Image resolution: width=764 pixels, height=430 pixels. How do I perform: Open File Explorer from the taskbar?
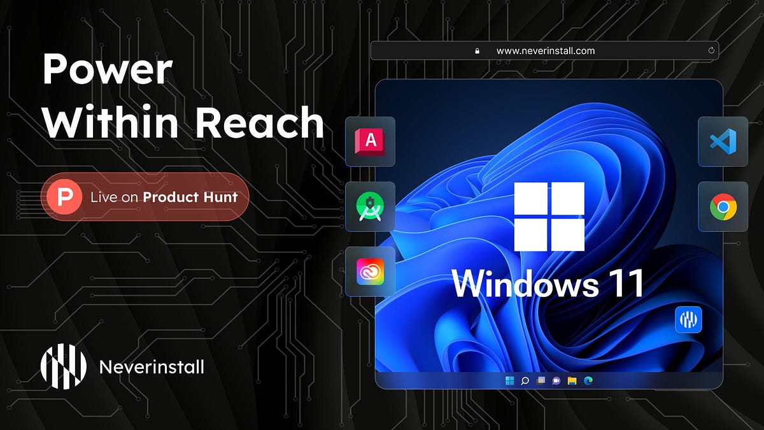pos(572,380)
